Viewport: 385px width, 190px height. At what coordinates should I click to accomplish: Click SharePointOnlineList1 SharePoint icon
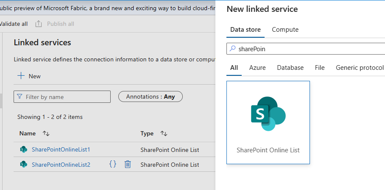[24, 149]
